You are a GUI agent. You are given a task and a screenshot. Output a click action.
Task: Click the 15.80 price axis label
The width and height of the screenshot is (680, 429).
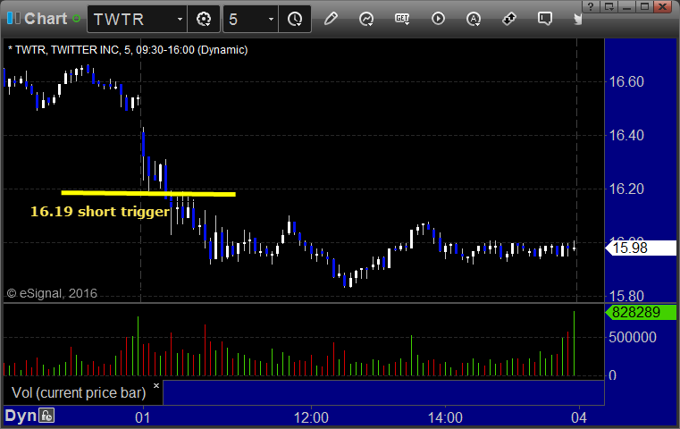(626, 296)
